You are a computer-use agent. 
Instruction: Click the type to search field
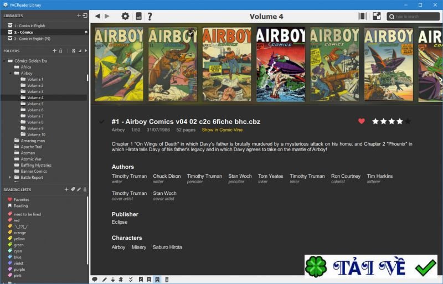coord(416,17)
